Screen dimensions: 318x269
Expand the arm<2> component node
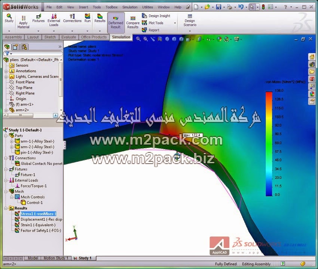tap(6, 110)
